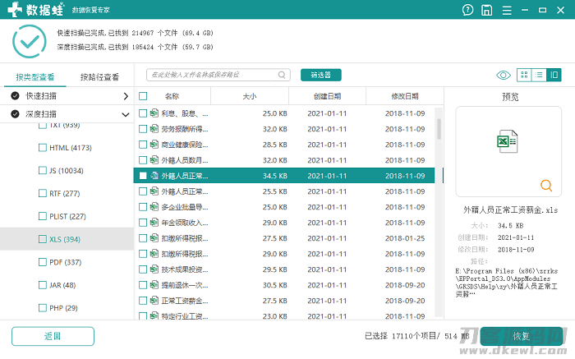Sort by 名称 column header

172,96
